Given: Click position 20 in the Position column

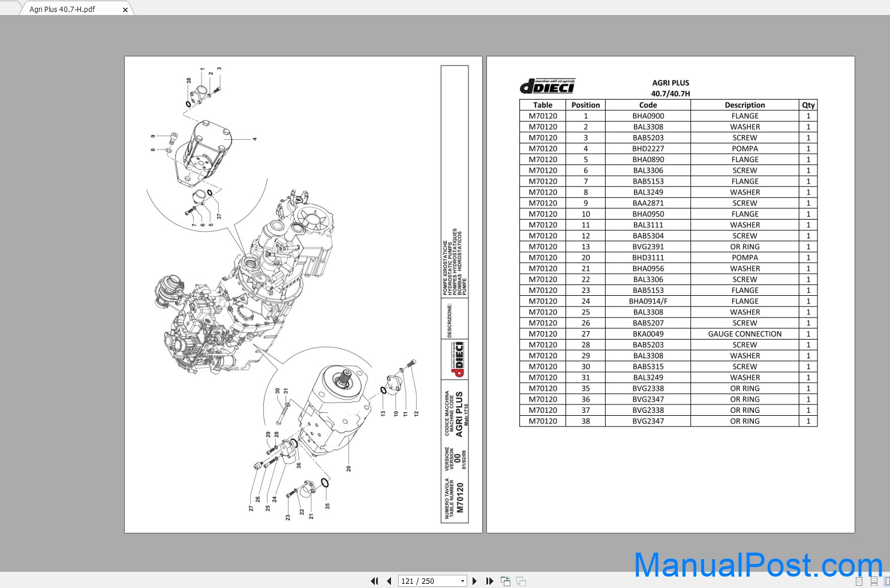Looking at the screenshot, I should (585, 257).
